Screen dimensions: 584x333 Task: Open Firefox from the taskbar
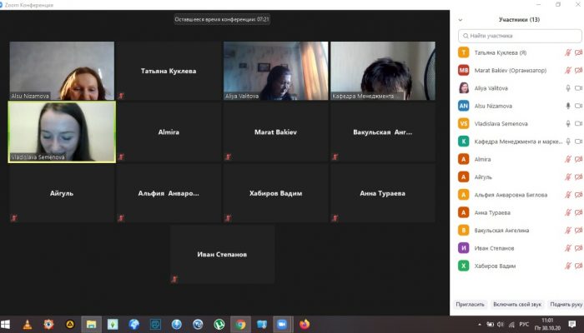coord(305,325)
